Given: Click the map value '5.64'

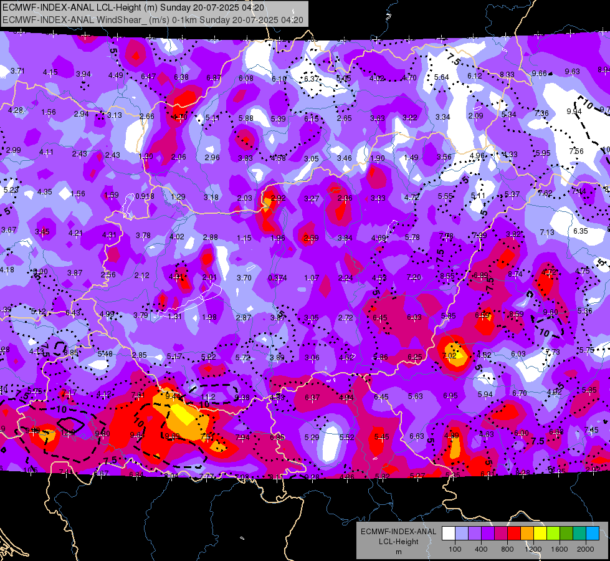Looking at the screenshot, I should [442, 77].
